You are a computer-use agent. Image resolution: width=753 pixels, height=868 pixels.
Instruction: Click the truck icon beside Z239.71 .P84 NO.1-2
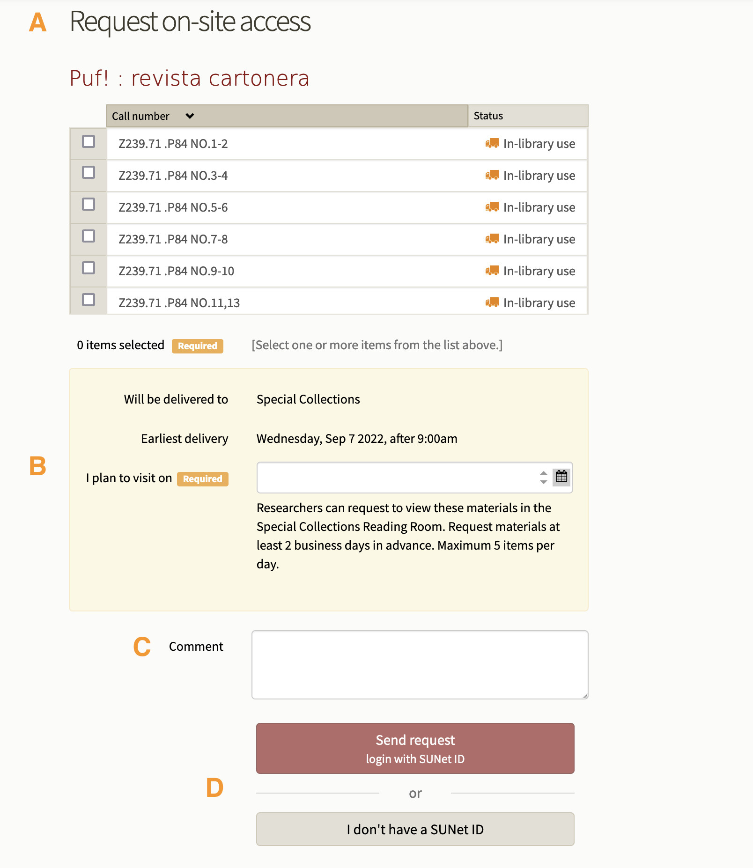click(492, 144)
